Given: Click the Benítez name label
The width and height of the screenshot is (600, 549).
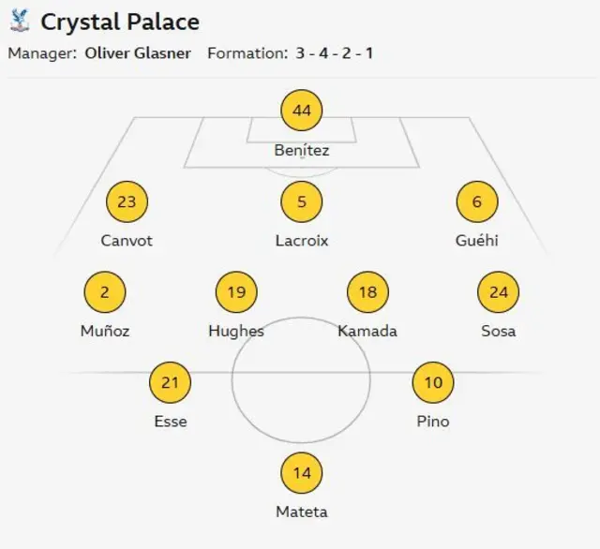Looking at the screenshot, I should [302, 150].
